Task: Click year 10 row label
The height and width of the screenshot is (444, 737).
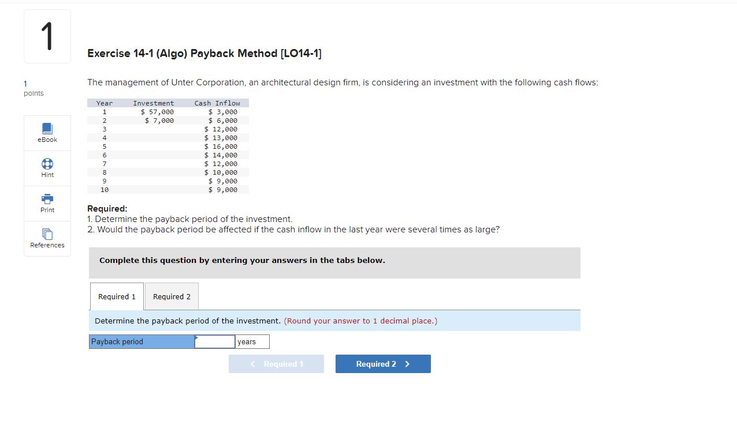Action: pos(105,190)
